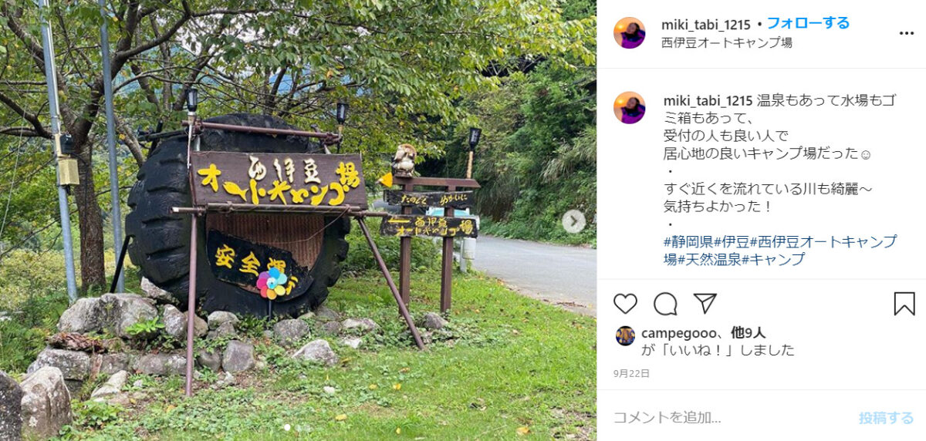Open miki_tabi_1215 avatar in post header

point(630,33)
